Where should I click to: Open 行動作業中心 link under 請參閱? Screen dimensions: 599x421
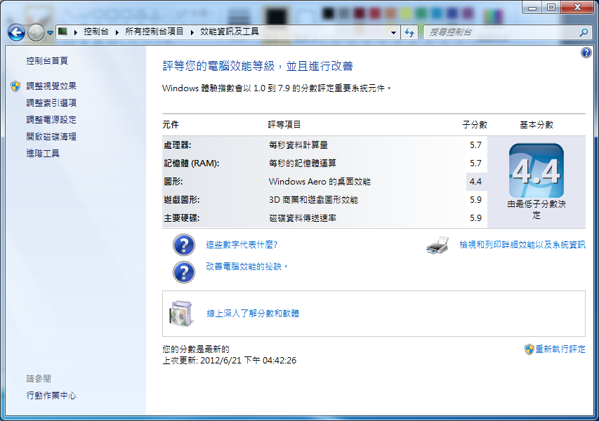click(x=51, y=396)
